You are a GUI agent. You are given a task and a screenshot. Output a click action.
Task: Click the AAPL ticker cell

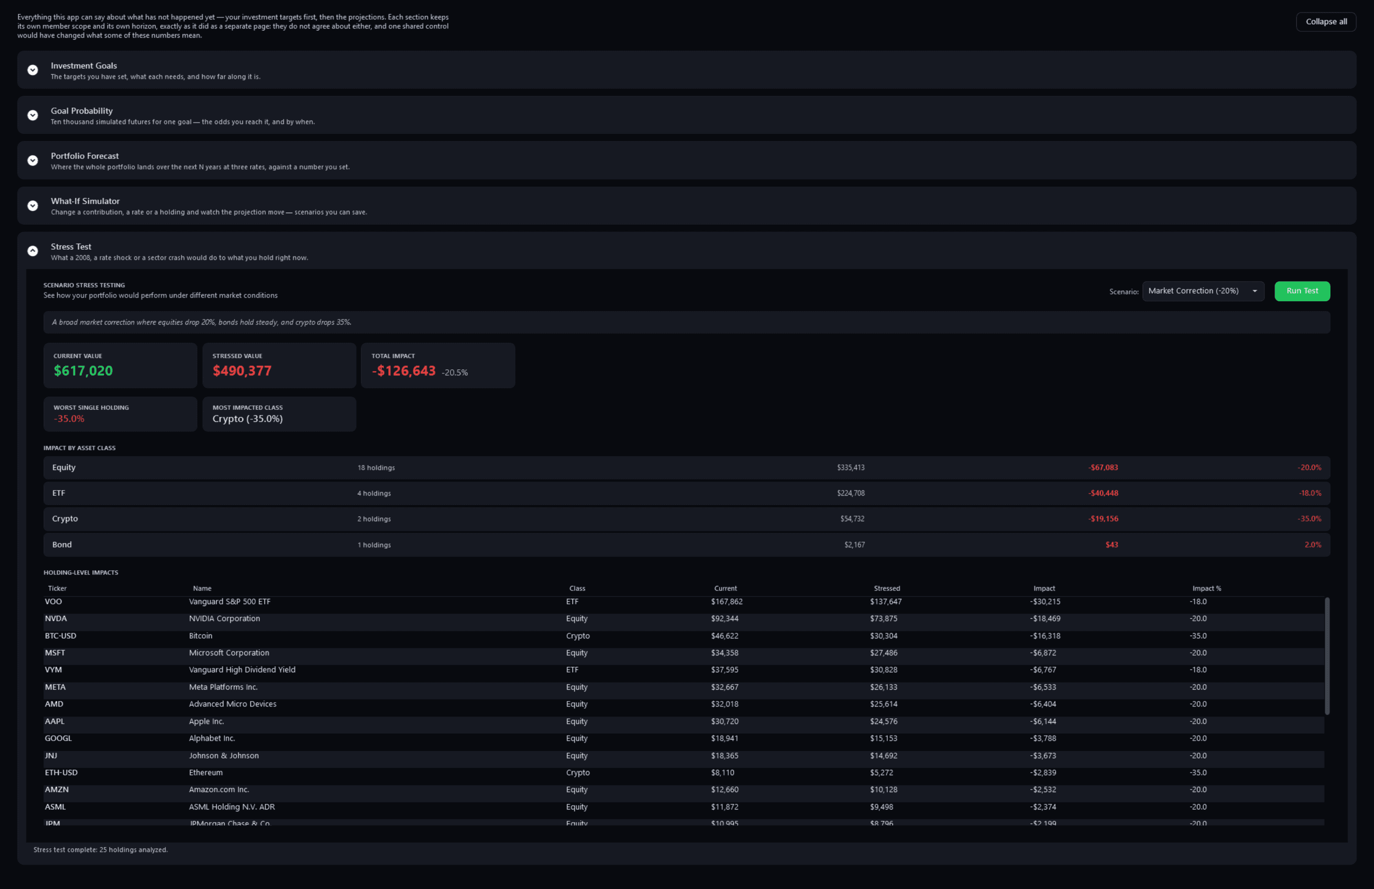click(55, 721)
